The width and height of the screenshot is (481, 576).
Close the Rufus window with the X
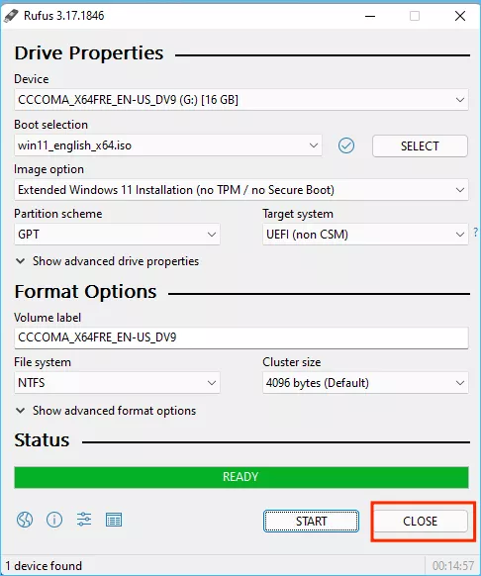pos(460,16)
